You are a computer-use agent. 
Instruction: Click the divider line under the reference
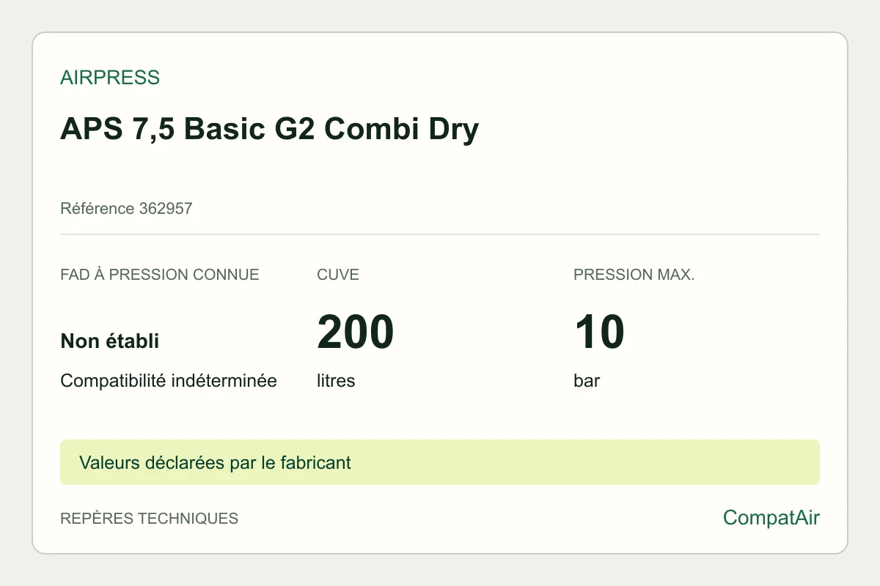tap(440, 234)
